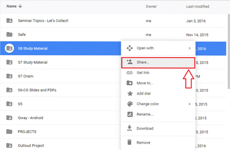230x150 pixels.
Task: Choose Get link from the context menu
Action: coord(143,73)
